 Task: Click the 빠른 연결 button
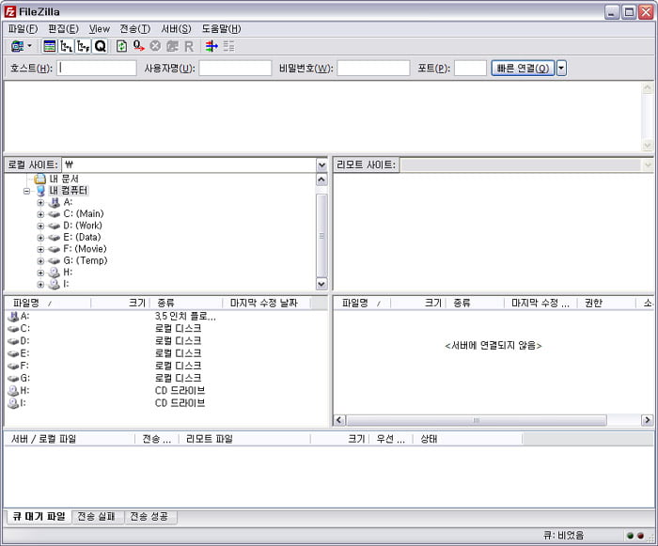coord(523,69)
